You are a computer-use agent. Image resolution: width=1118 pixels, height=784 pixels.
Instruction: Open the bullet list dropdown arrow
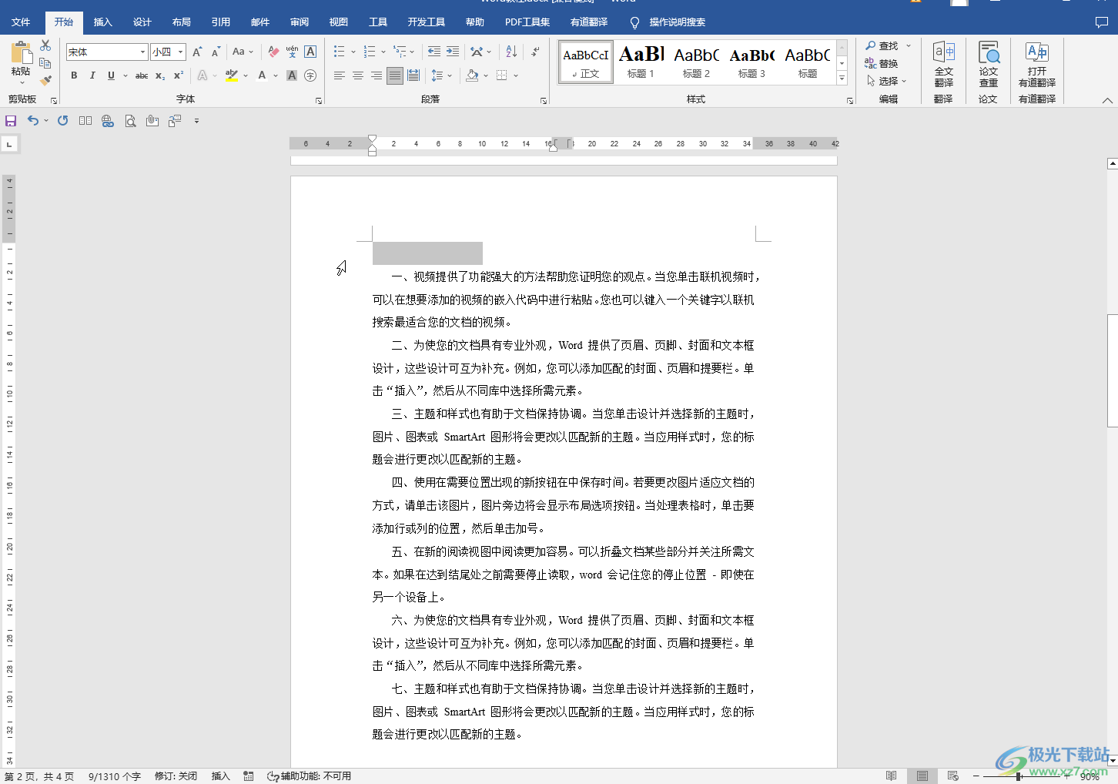coord(353,52)
